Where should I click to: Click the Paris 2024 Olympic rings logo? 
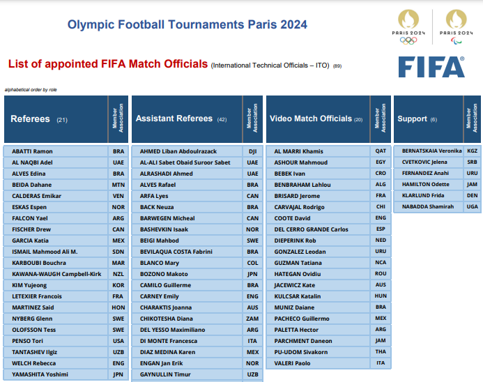(x=408, y=26)
